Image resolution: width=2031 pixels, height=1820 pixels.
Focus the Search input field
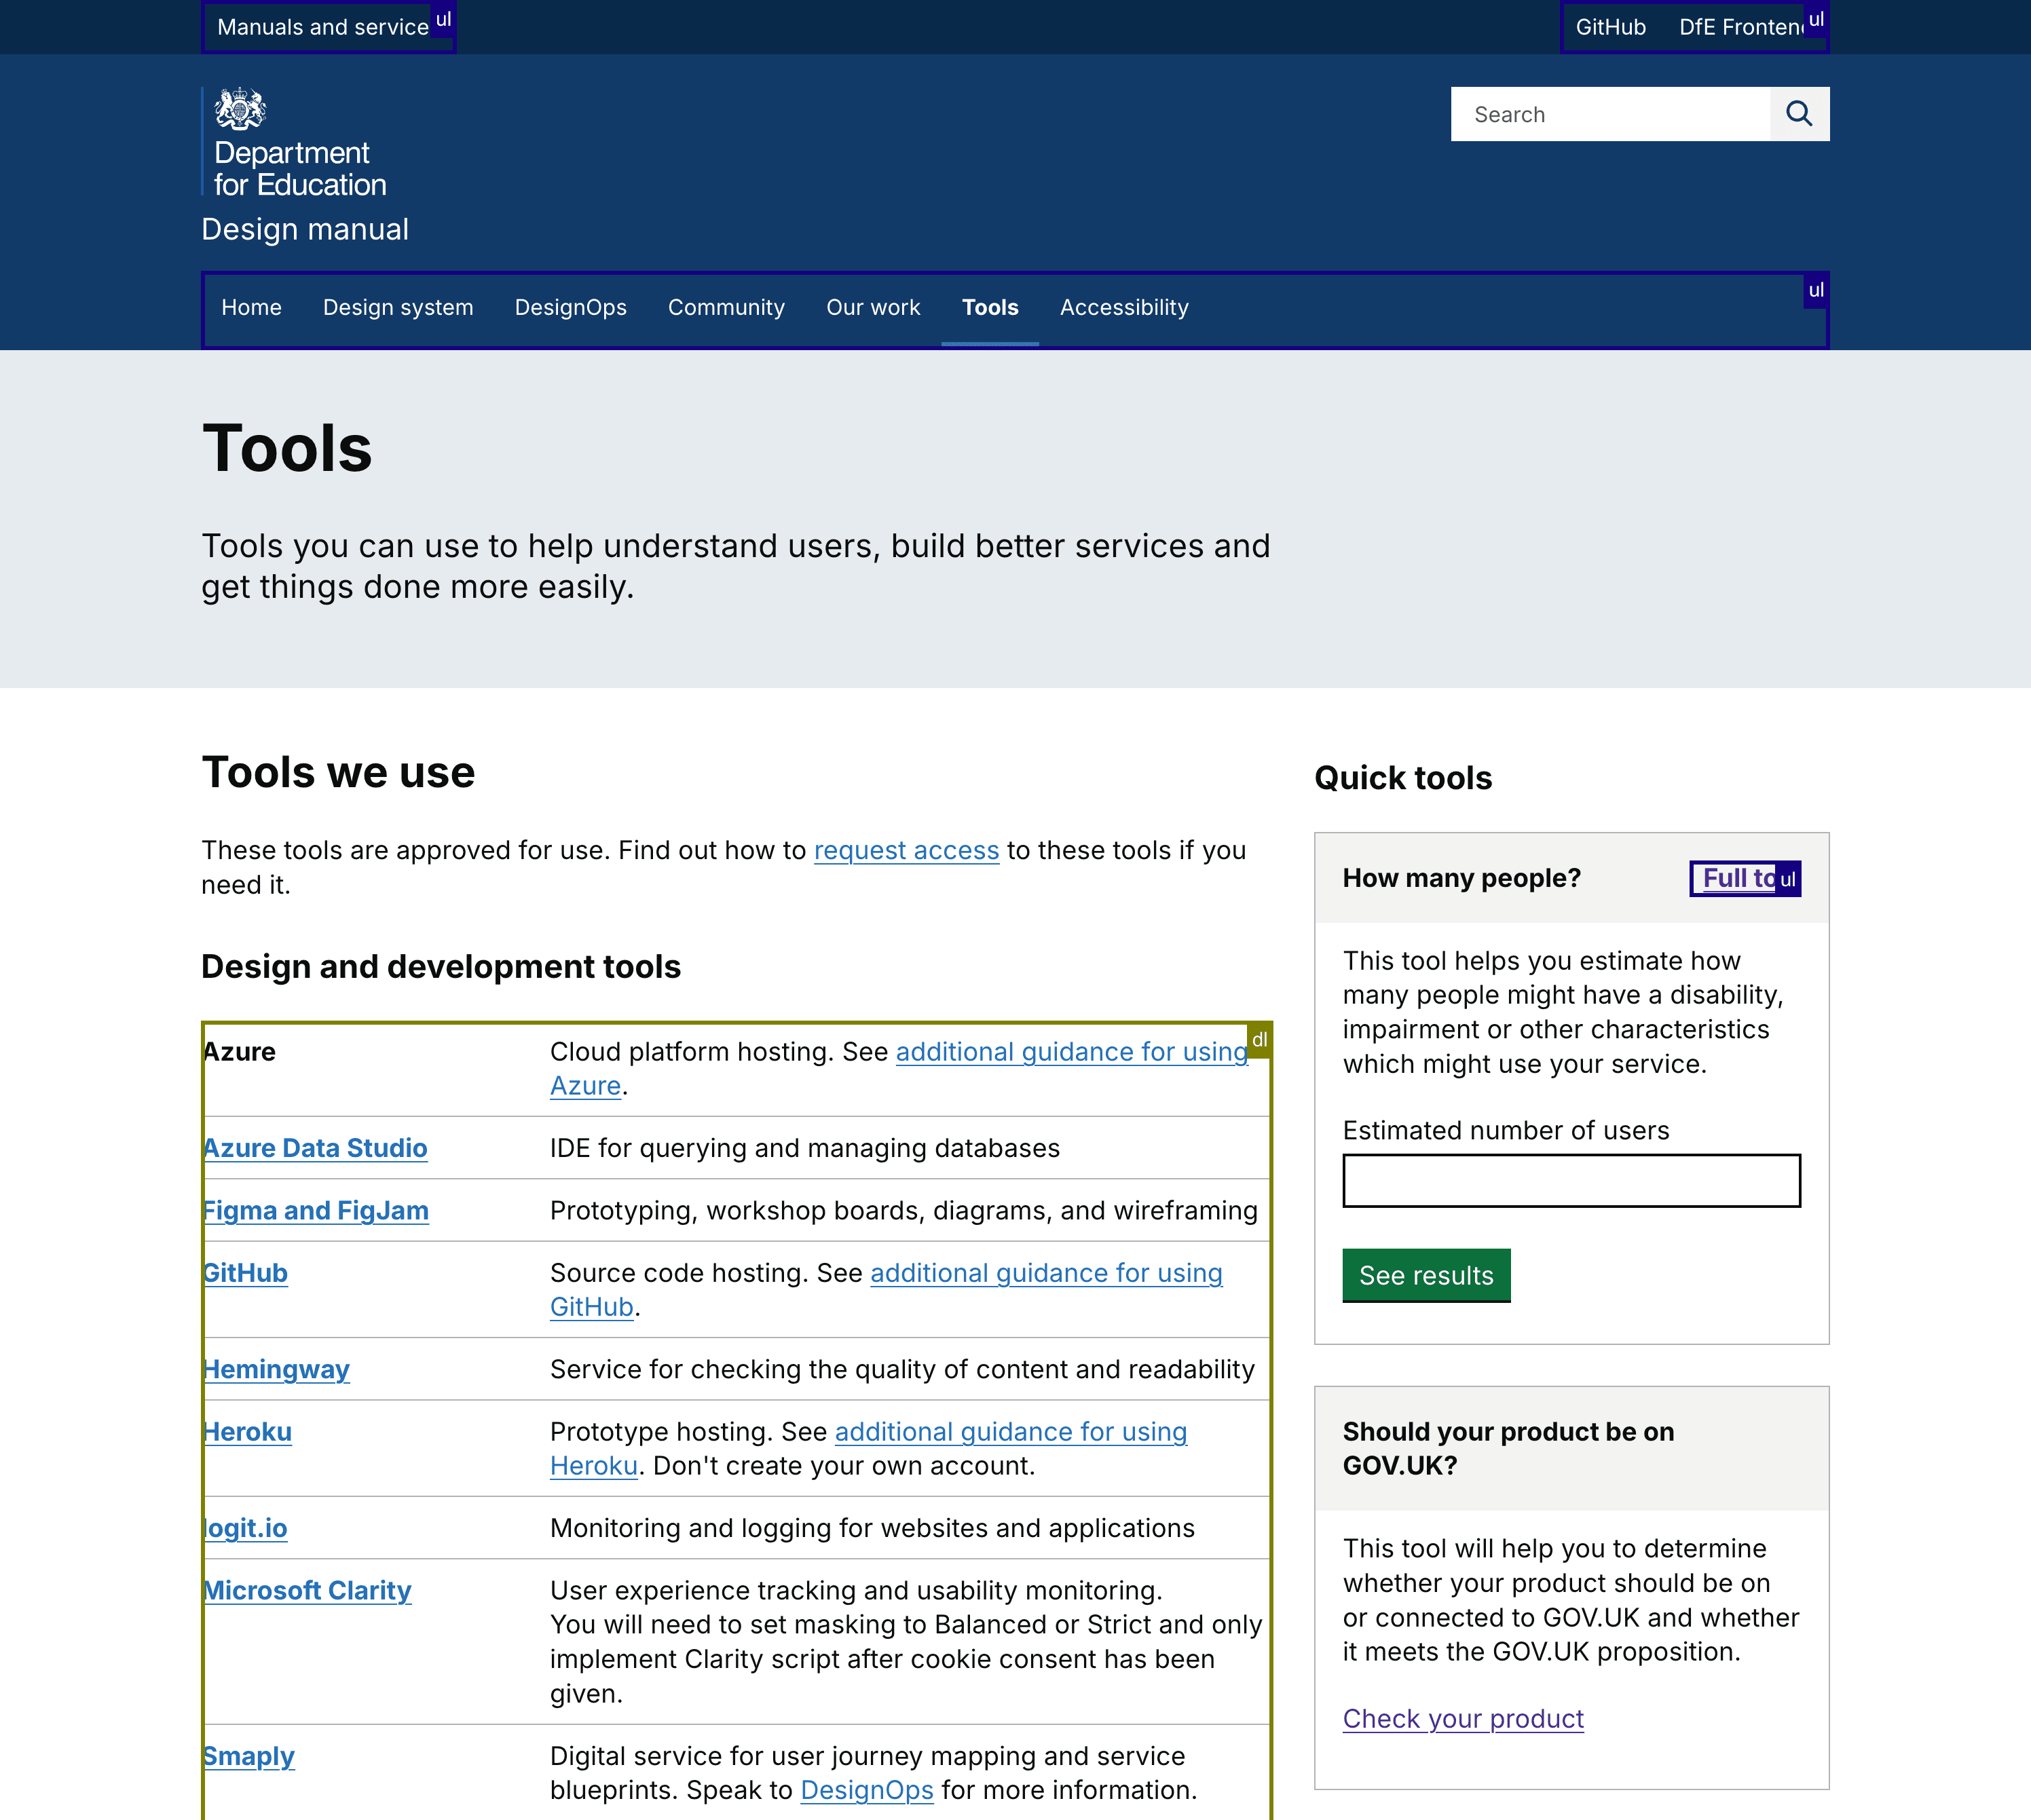coord(1609,114)
